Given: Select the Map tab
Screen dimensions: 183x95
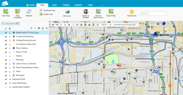Looking at the screenshot, I should tap(42, 5).
